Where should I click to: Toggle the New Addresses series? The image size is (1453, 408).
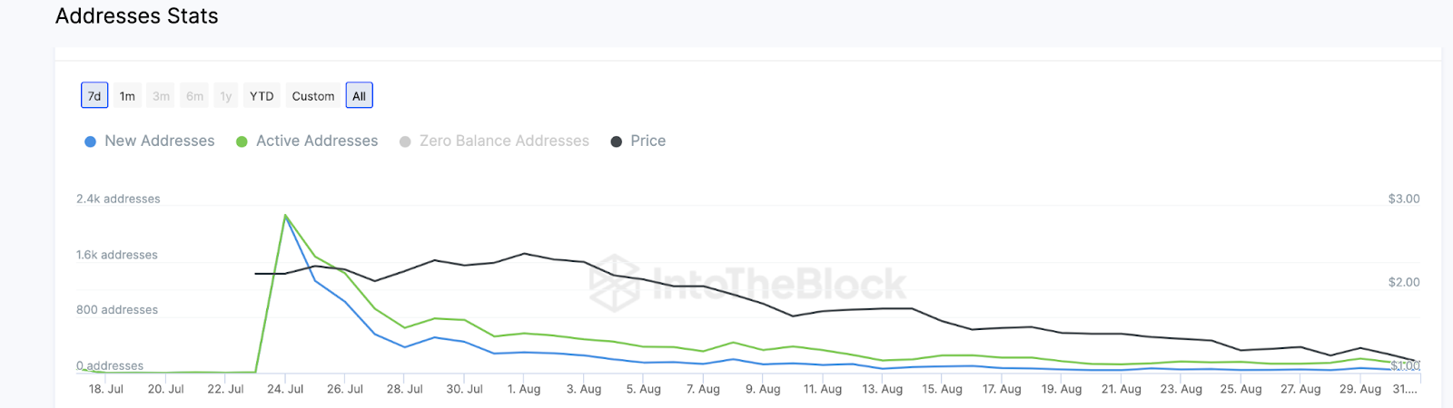(160, 141)
